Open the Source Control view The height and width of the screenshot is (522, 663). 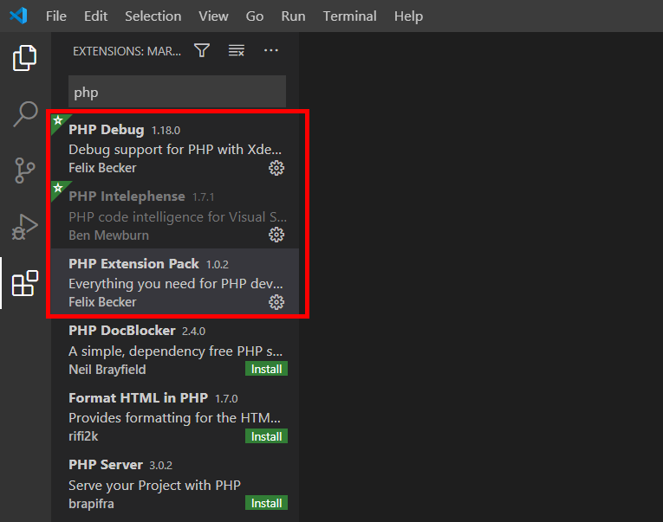point(24,171)
